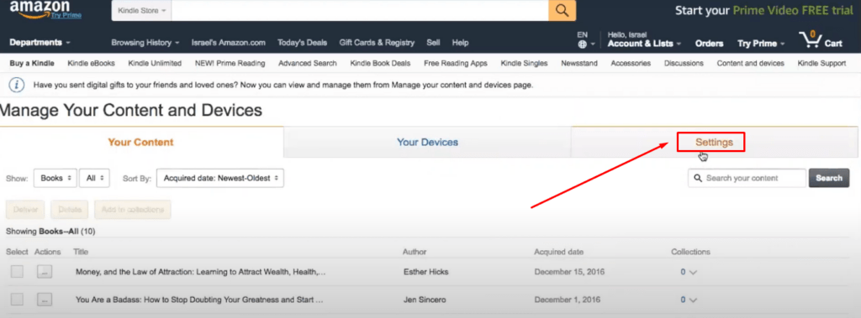Expand collections for Esther Hicks book
The image size is (861, 318).
pyautogui.click(x=689, y=272)
